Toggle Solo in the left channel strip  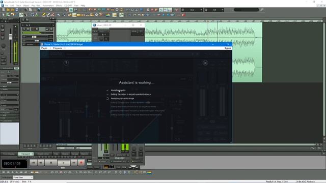pyautogui.click(x=3, y=26)
